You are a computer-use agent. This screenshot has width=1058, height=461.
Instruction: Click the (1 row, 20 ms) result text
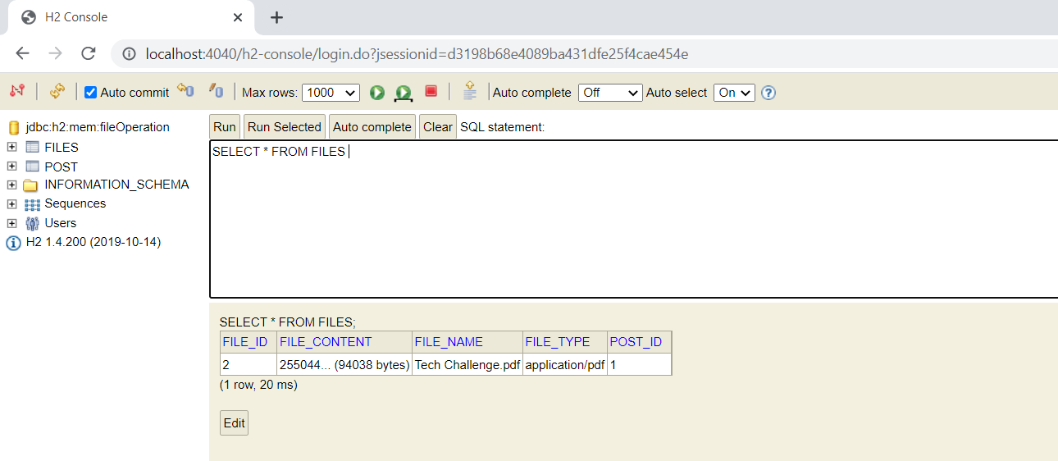click(x=258, y=385)
